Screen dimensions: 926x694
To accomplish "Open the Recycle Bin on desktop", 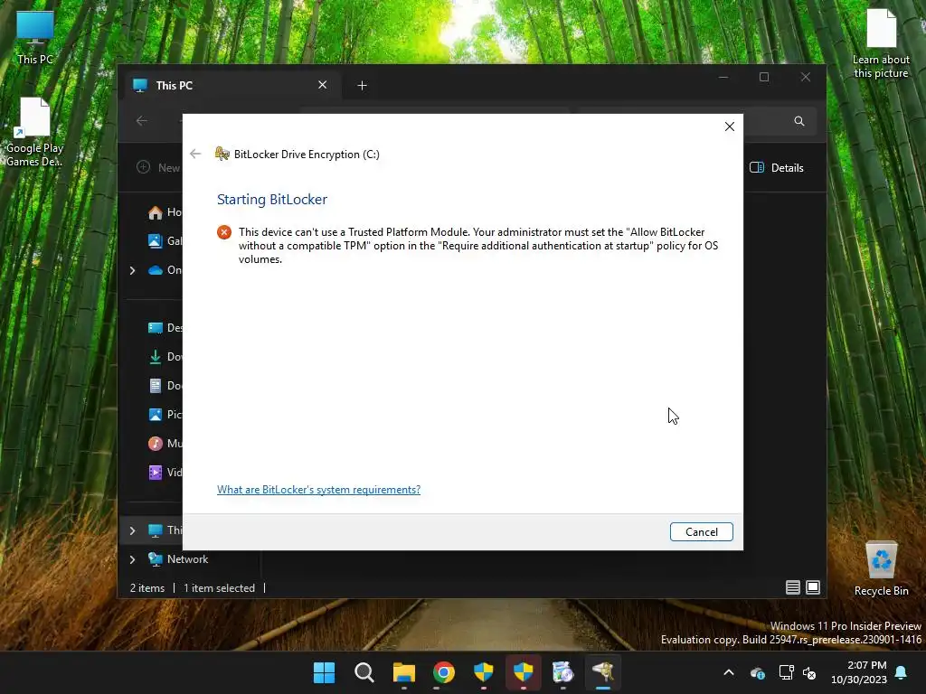I will pyautogui.click(x=881, y=569).
